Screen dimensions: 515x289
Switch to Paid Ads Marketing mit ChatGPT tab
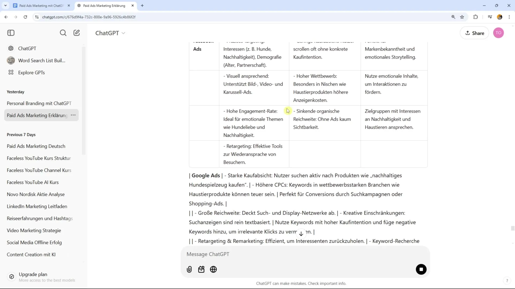click(x=41, y=6)
